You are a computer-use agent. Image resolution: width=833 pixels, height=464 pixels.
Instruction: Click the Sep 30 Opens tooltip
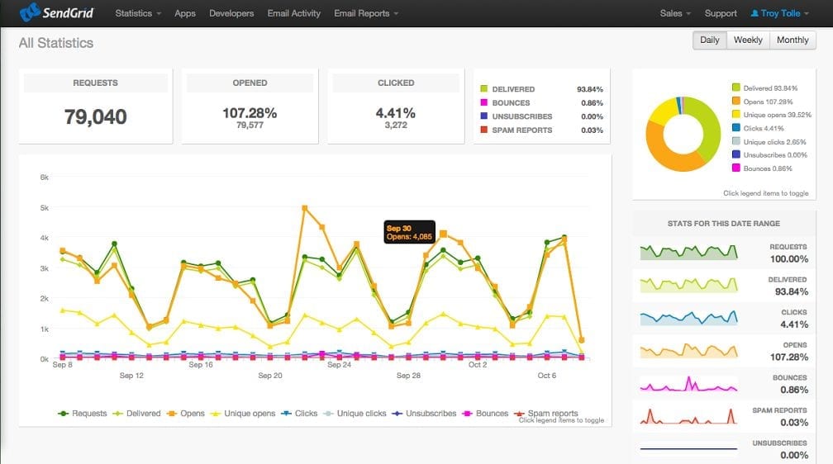pyautogui.click(x=409, y=232)
